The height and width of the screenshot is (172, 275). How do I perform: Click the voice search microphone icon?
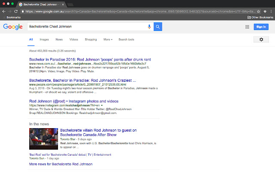[x=149, y=27]
